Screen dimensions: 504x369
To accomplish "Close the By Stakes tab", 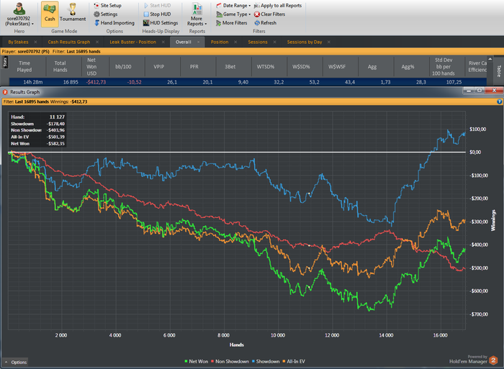I will [35, 42].
